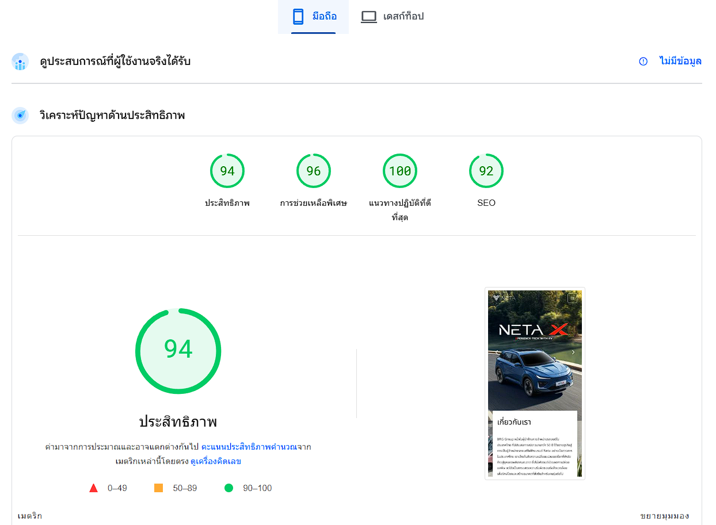Screen dimensions: 716x525
Task: Switch to the มือถือ tab
Action: pyautogui.click(x=313, y=17)
